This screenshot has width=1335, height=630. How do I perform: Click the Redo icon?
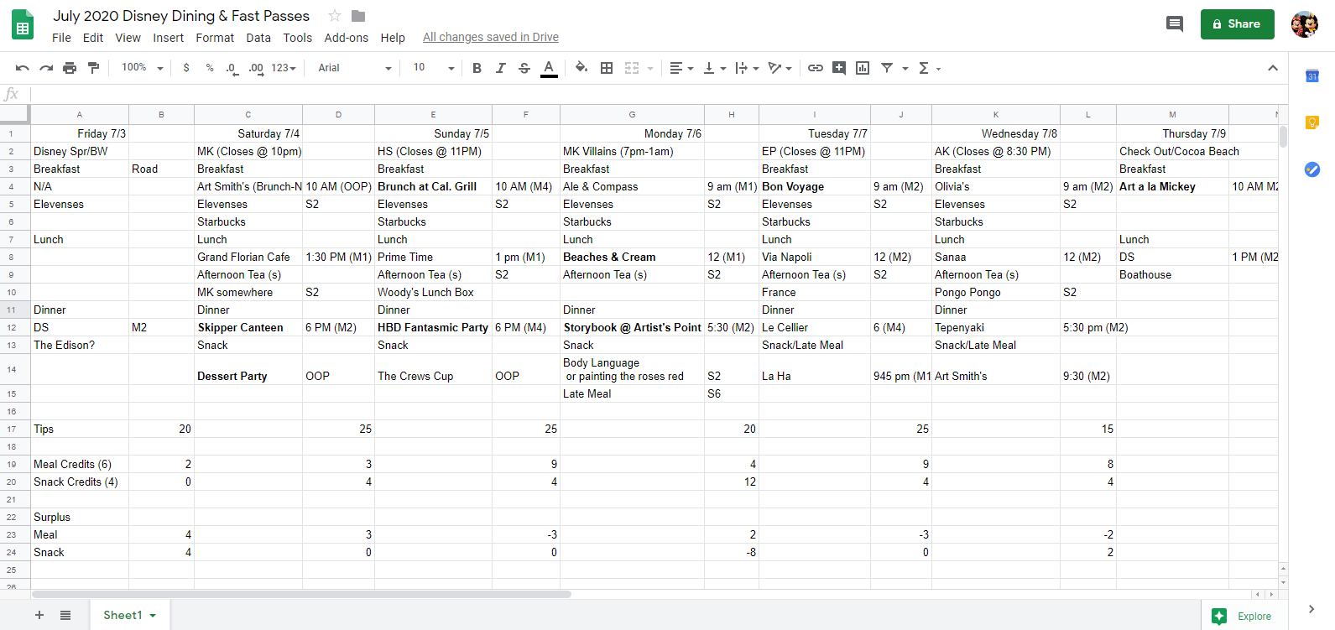tap(46, 68)
